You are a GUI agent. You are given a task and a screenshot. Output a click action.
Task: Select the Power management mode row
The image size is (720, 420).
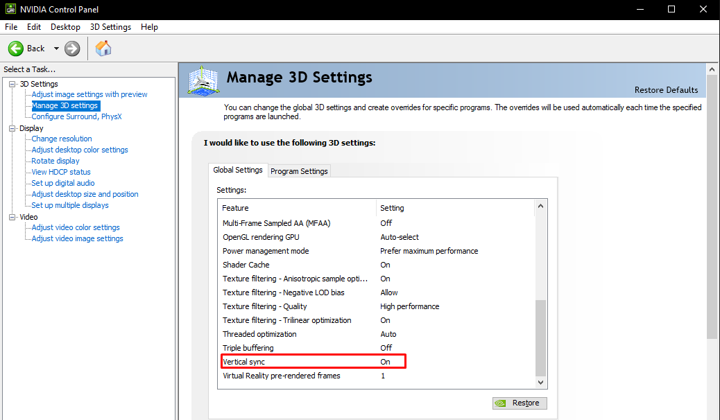point(312,251)
